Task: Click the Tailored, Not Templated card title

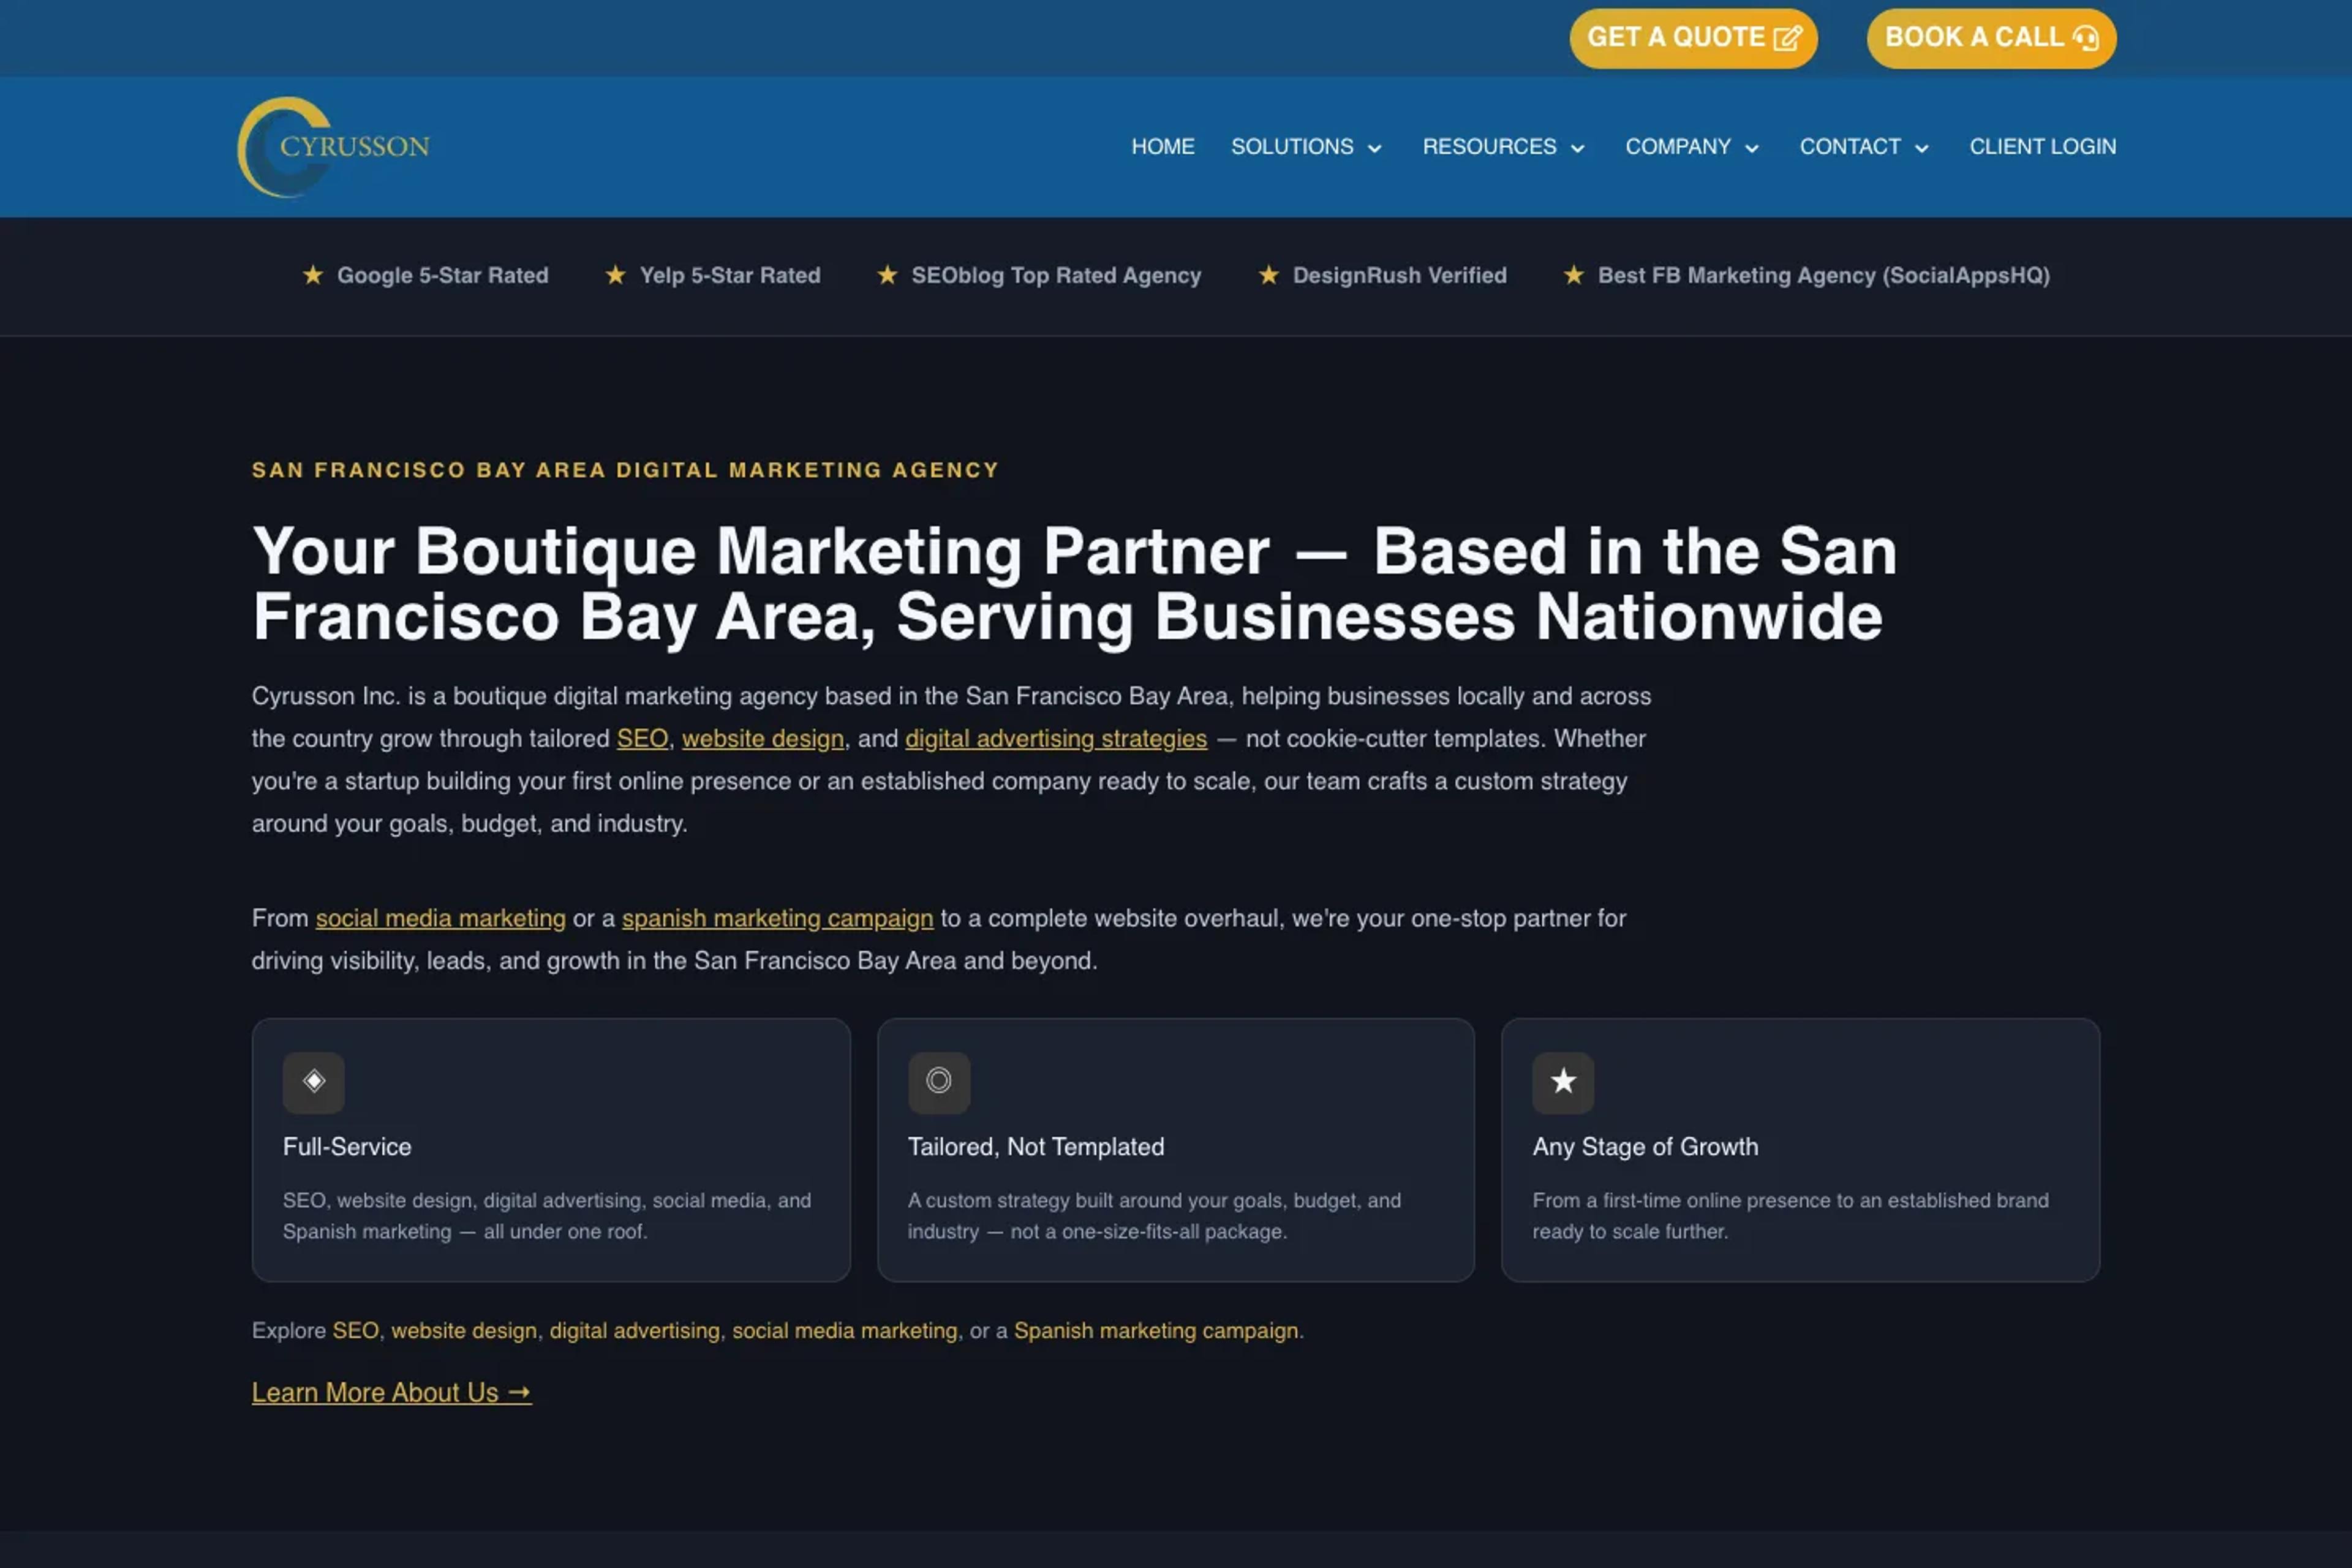Action: (1036, 1147)
